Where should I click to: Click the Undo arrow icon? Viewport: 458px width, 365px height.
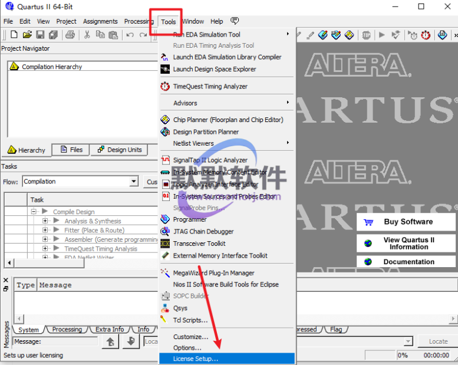click(130, 35)
